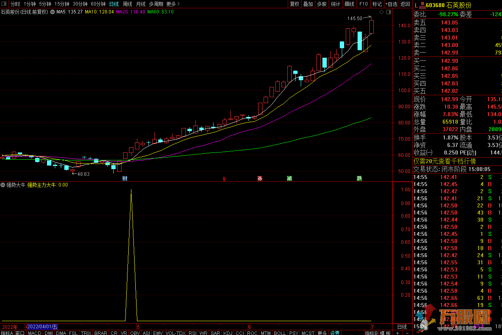Switch to 60分钟 period
The width and height of the screenshot is (502, 335).
coord(98,4)
